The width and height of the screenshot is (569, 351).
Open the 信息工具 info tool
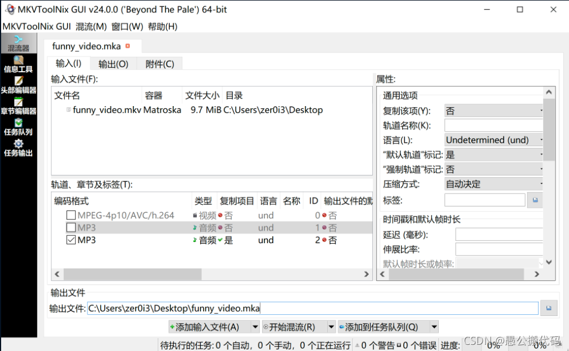point(18,64)
